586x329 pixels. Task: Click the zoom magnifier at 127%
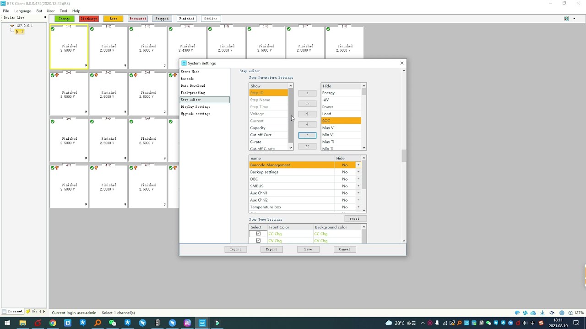point(570,313)
